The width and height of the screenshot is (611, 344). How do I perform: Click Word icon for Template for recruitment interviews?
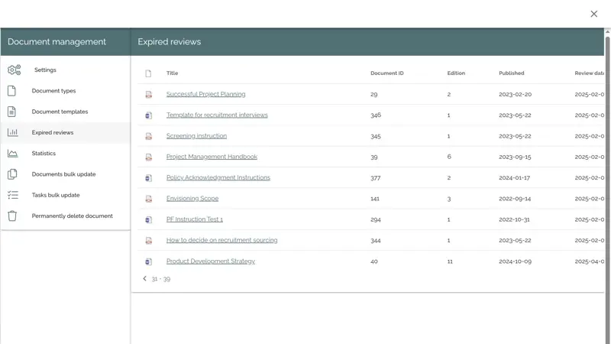tap(148, 115)
